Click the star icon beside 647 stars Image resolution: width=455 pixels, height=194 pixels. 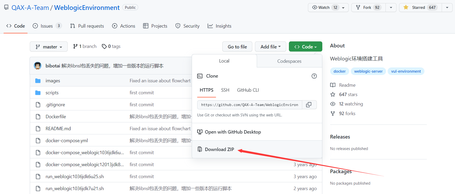coord(333,95)
